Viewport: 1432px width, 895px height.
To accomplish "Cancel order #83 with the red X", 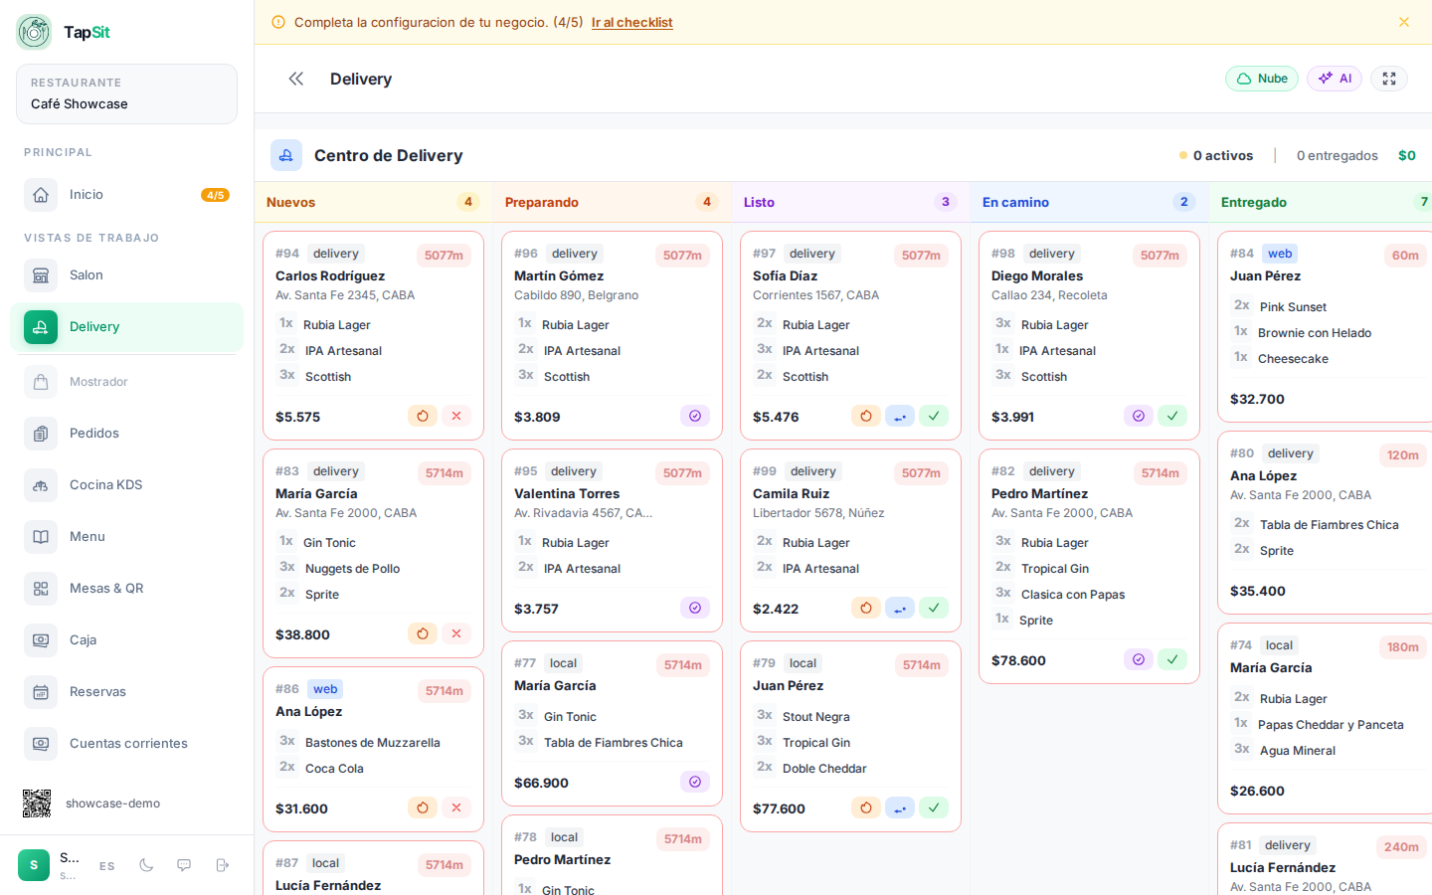I will (456, 633).
